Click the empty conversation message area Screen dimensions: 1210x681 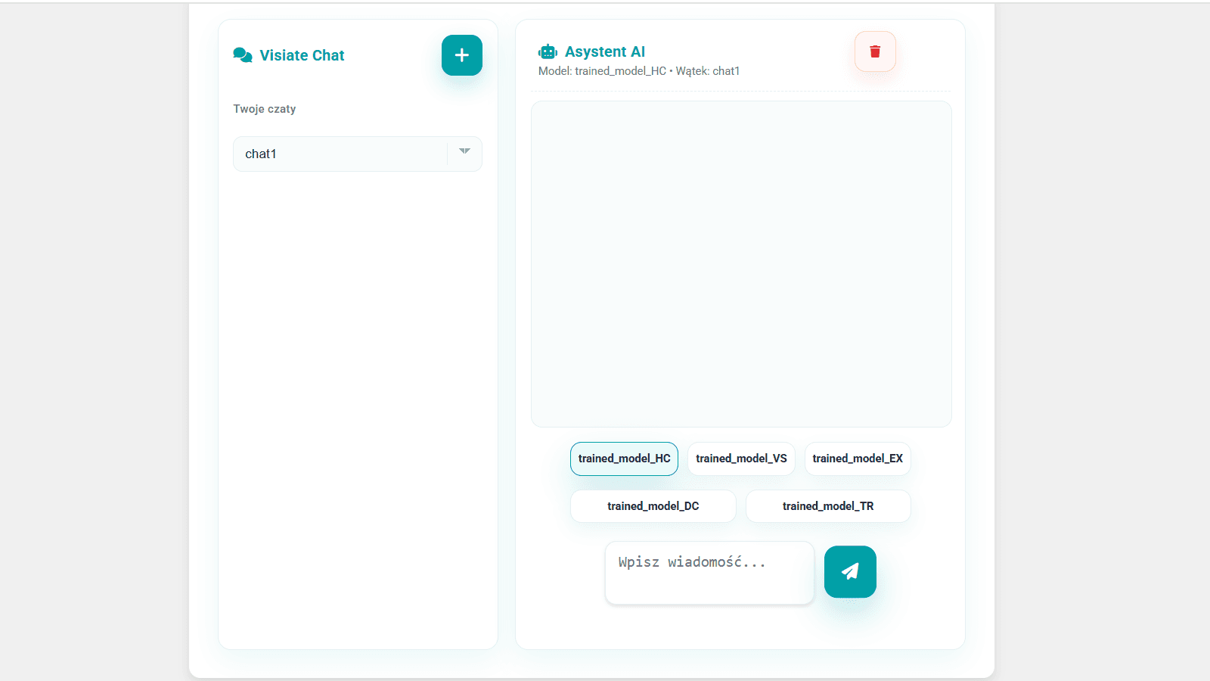click(741, 264)
